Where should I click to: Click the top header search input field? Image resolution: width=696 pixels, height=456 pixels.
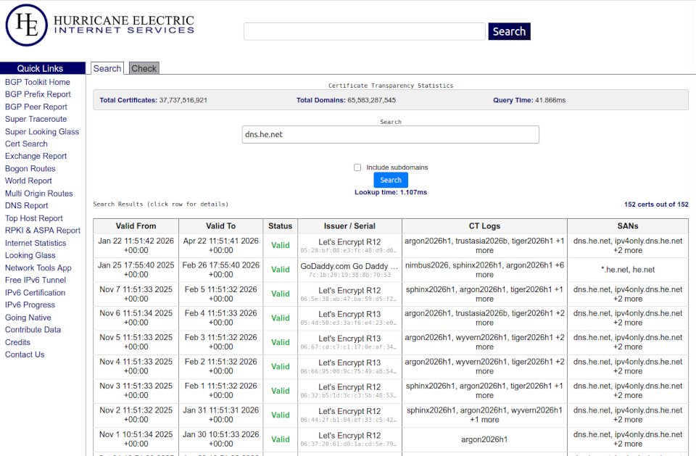pos(364,31)
